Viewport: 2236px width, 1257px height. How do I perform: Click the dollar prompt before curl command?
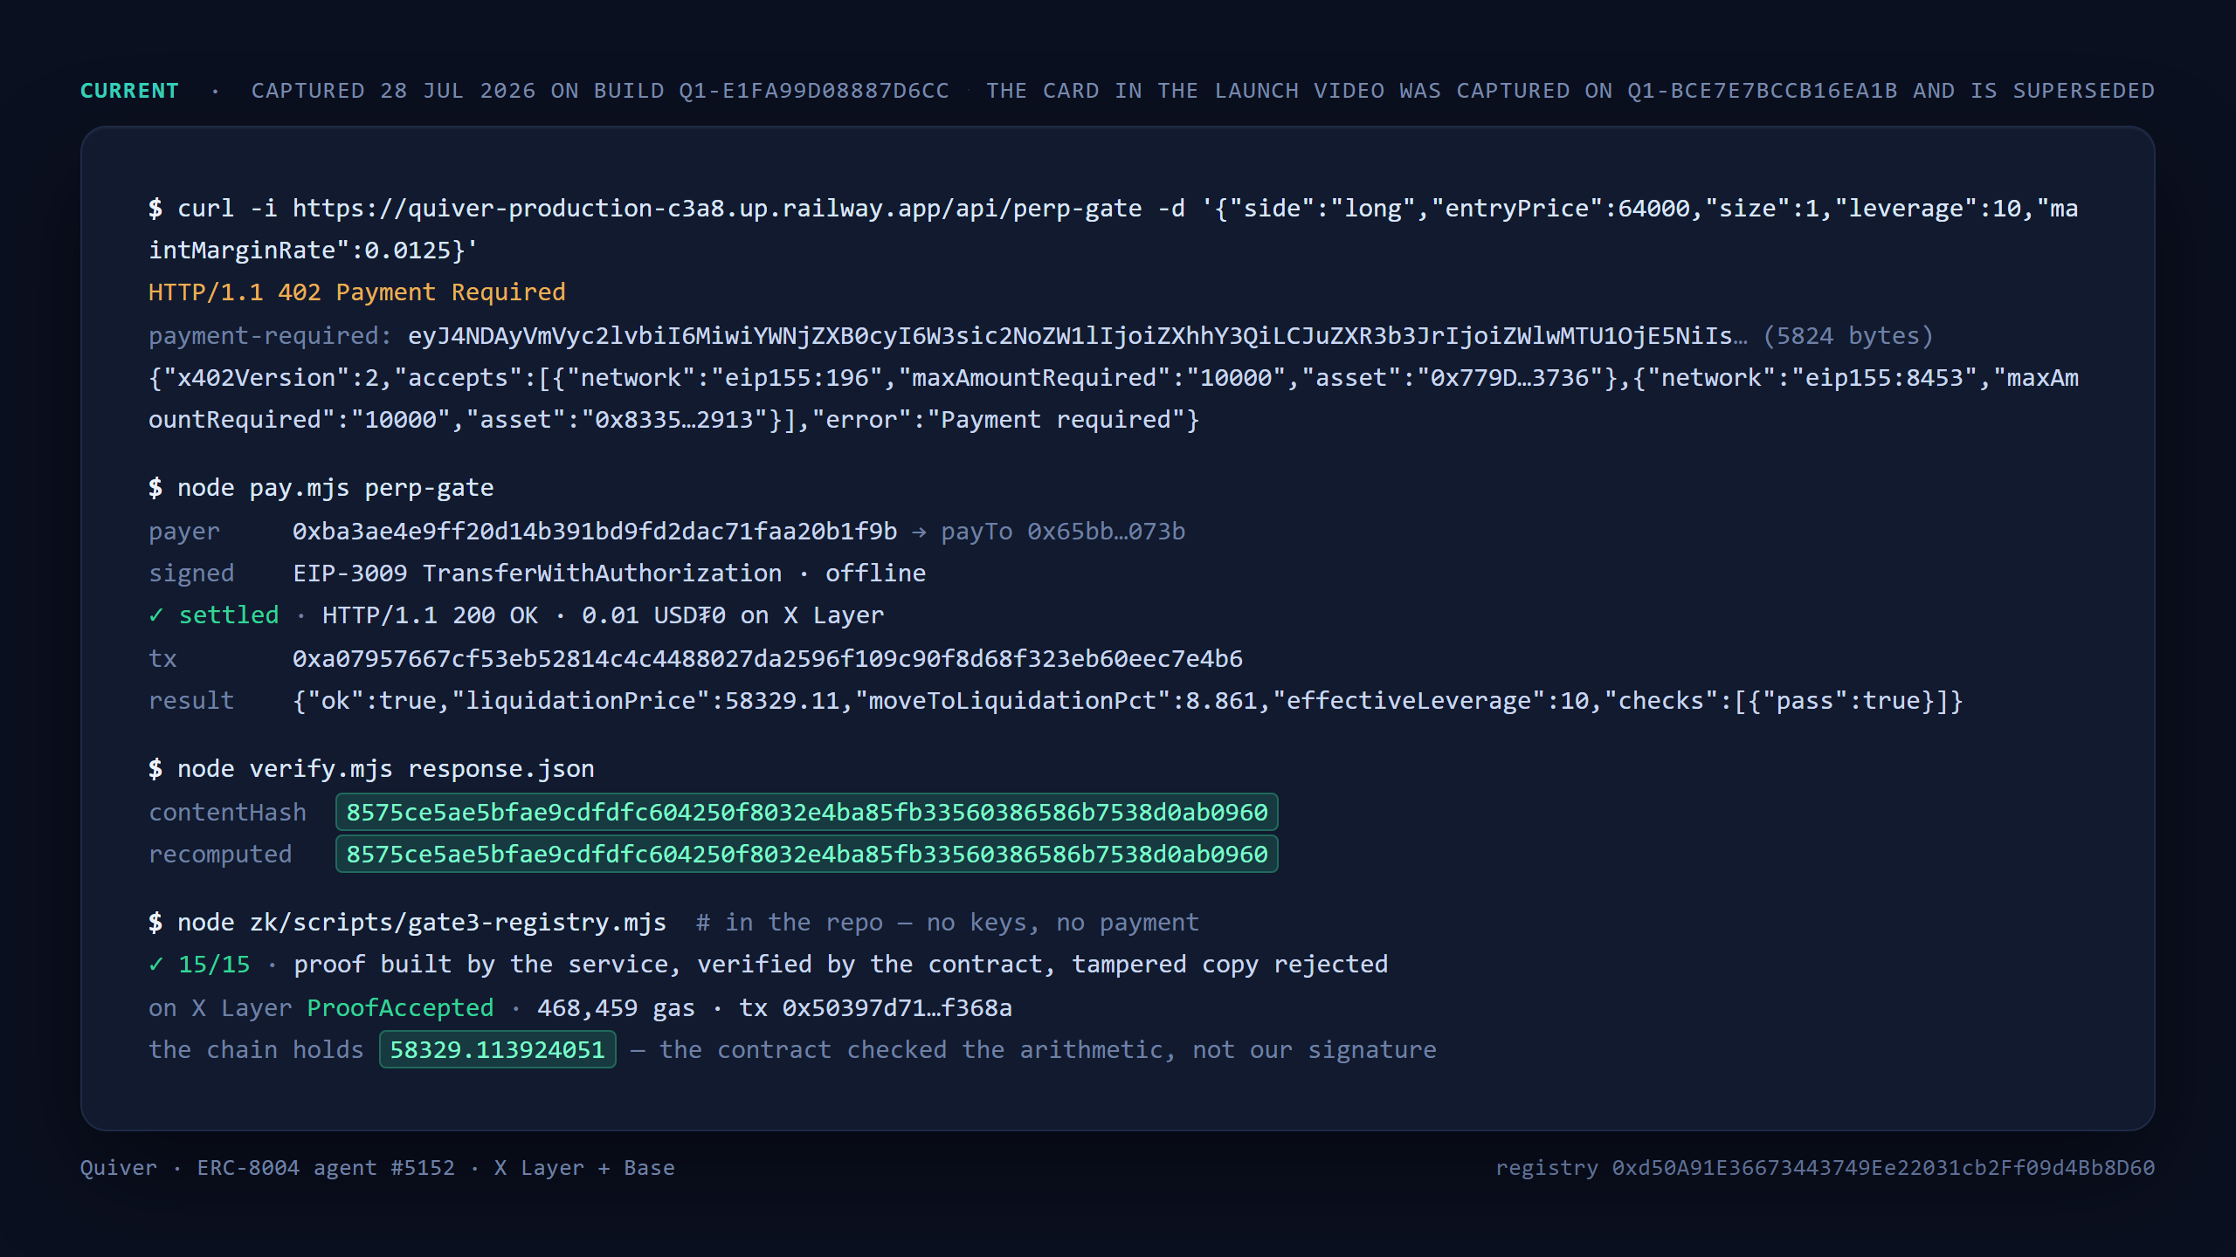pos(155,209)
